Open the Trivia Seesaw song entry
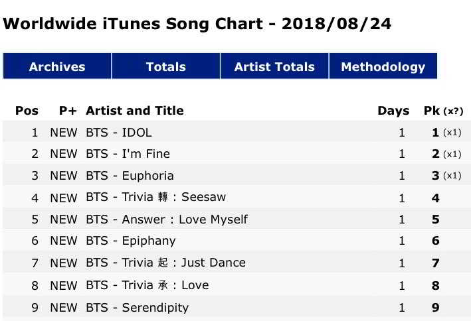Viewport: 471px width, 321px height. [x=155, y=198]
